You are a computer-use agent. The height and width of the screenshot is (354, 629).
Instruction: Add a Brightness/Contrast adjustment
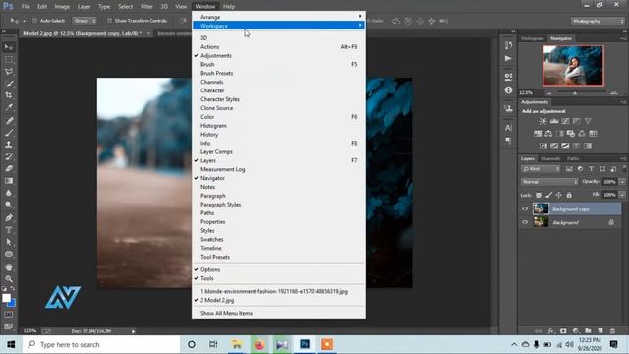(543, 121)
